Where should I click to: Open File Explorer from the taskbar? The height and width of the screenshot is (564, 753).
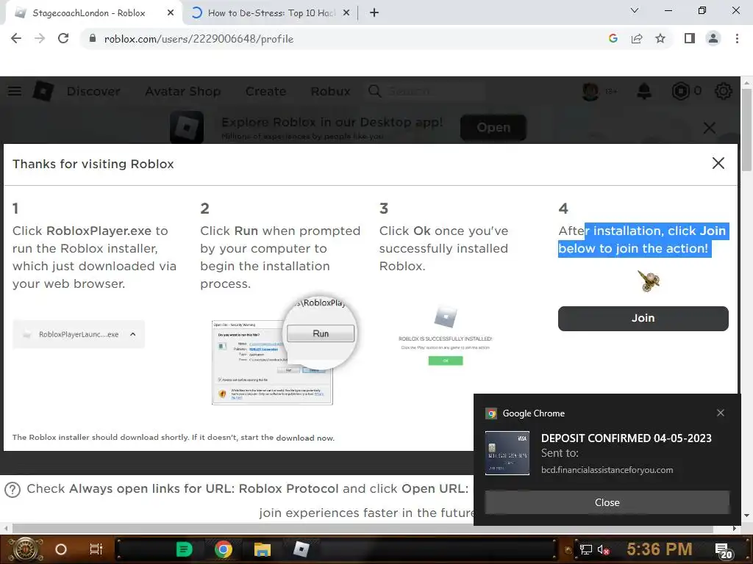pos(263,549)
